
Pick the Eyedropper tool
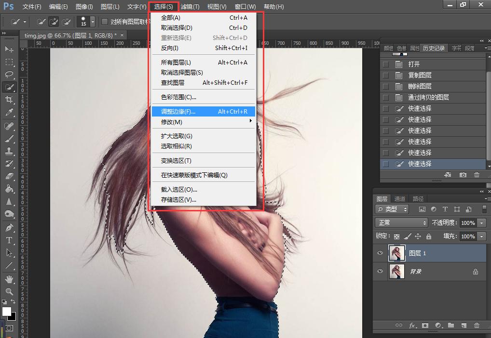tap(9, 113)
